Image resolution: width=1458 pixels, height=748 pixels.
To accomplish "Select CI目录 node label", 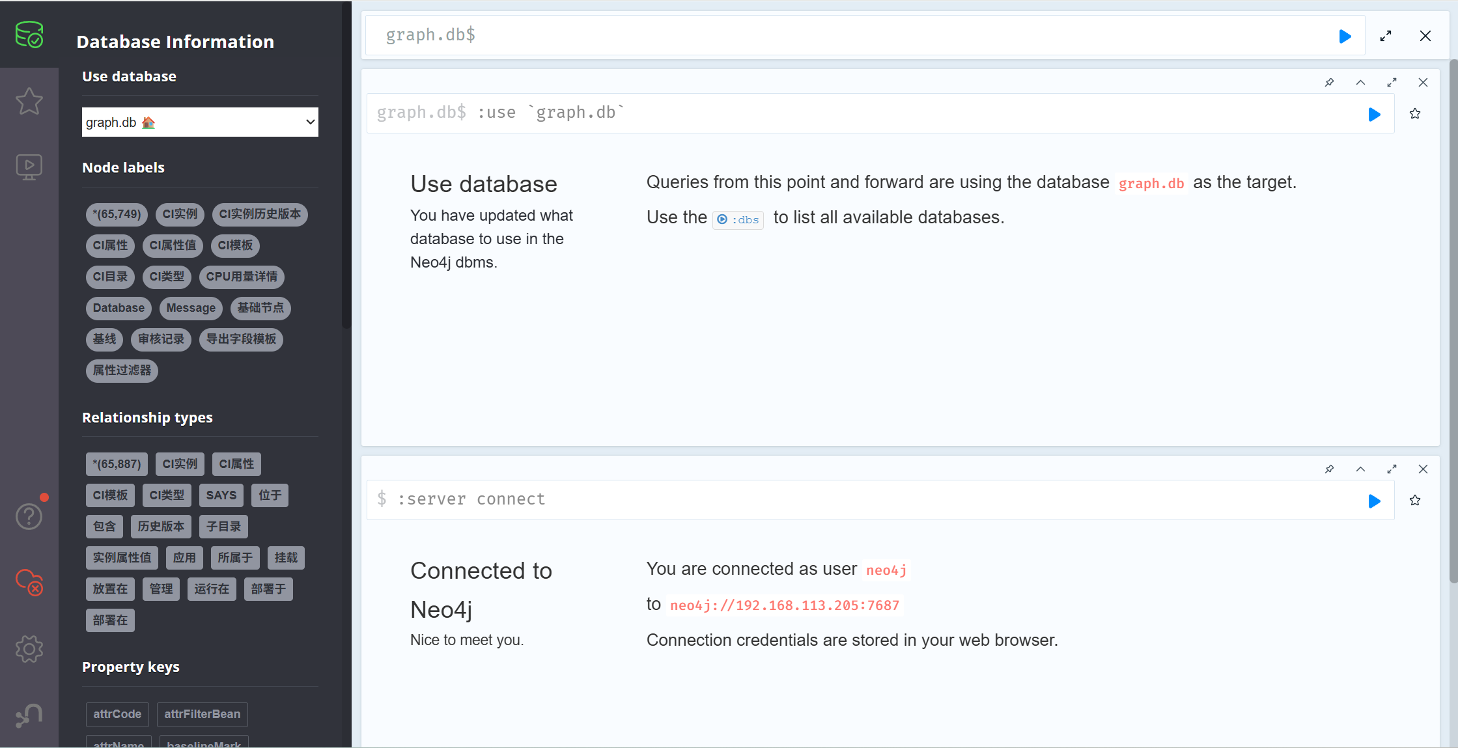I will 110,277.
